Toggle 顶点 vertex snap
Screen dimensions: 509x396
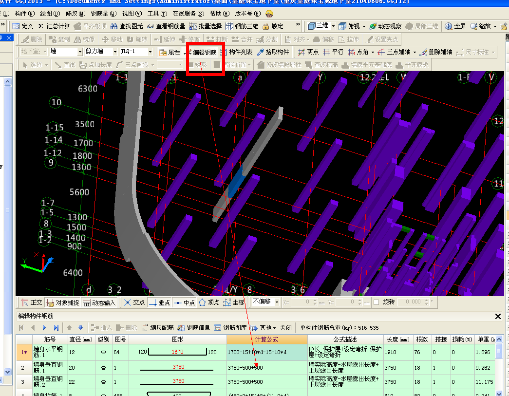coord(209,302)
